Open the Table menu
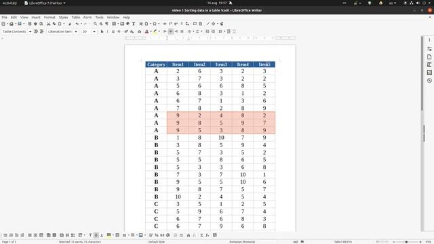This screenshot has width=434, height=244. point(76,17)
